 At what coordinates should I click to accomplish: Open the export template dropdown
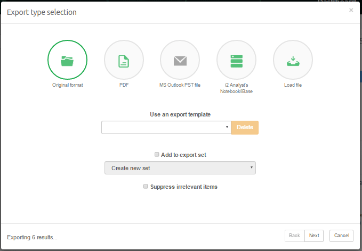pyautogui.click(x=166, y=128)
